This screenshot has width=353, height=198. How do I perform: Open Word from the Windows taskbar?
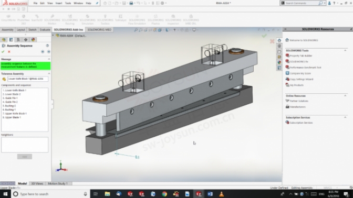(x=210, y=194)
